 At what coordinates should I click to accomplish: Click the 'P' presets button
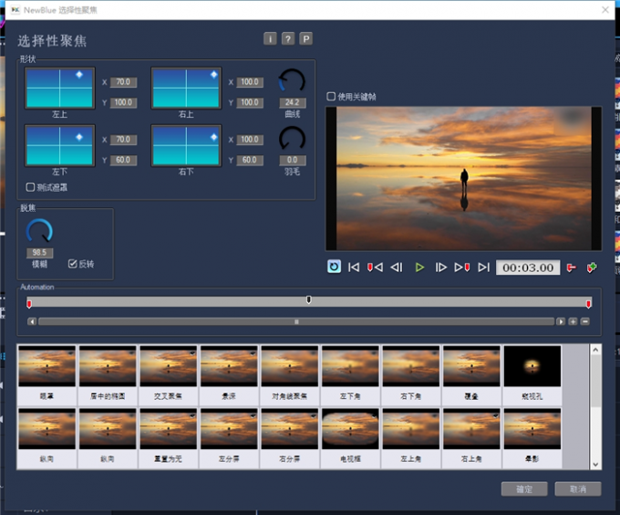[x=305, y=38]
